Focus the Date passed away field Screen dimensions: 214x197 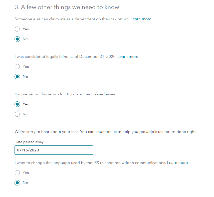pos(54,150)
